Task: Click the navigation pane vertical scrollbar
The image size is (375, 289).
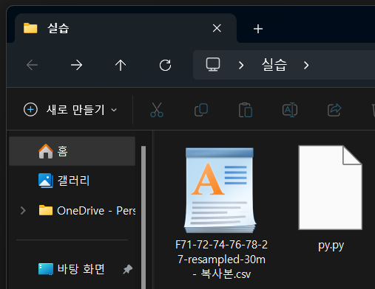Action: click(x=143, y=217)
